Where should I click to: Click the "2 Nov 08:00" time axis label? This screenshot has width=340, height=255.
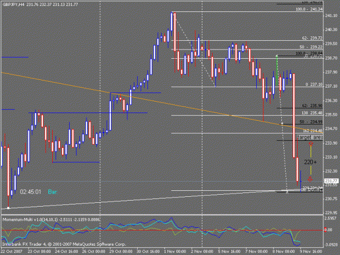tap(202, 251)
